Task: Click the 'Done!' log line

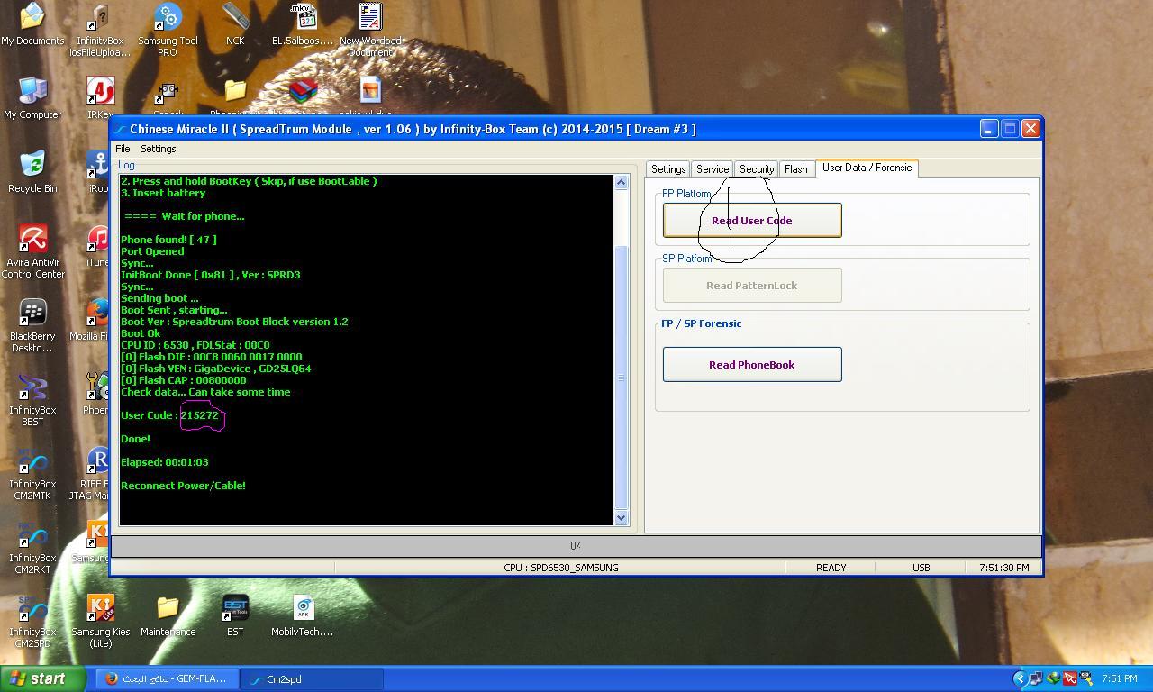Action: (135, 439)
